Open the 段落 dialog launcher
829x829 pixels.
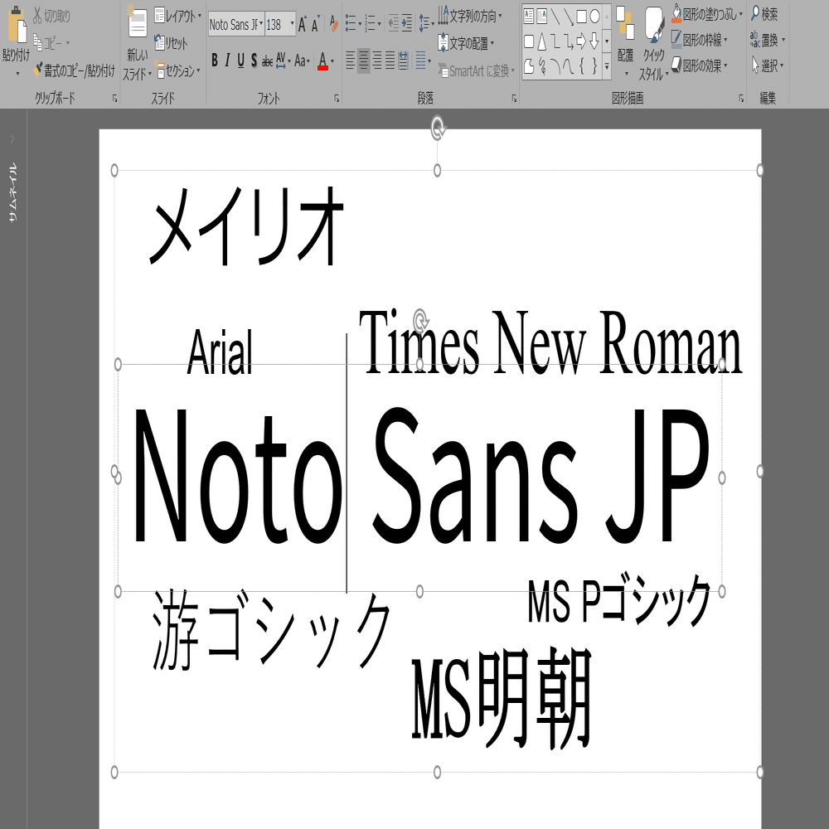(514, 99)
